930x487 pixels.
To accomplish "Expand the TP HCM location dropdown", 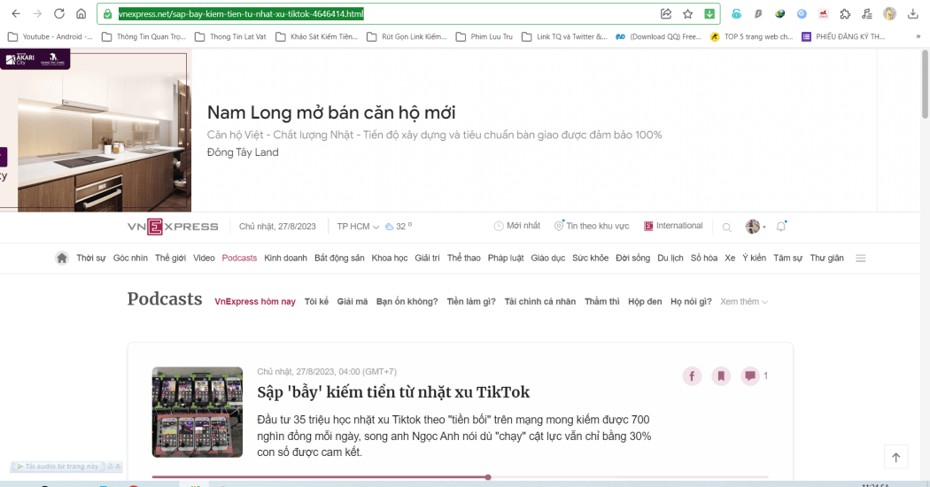I will point(358,227).
